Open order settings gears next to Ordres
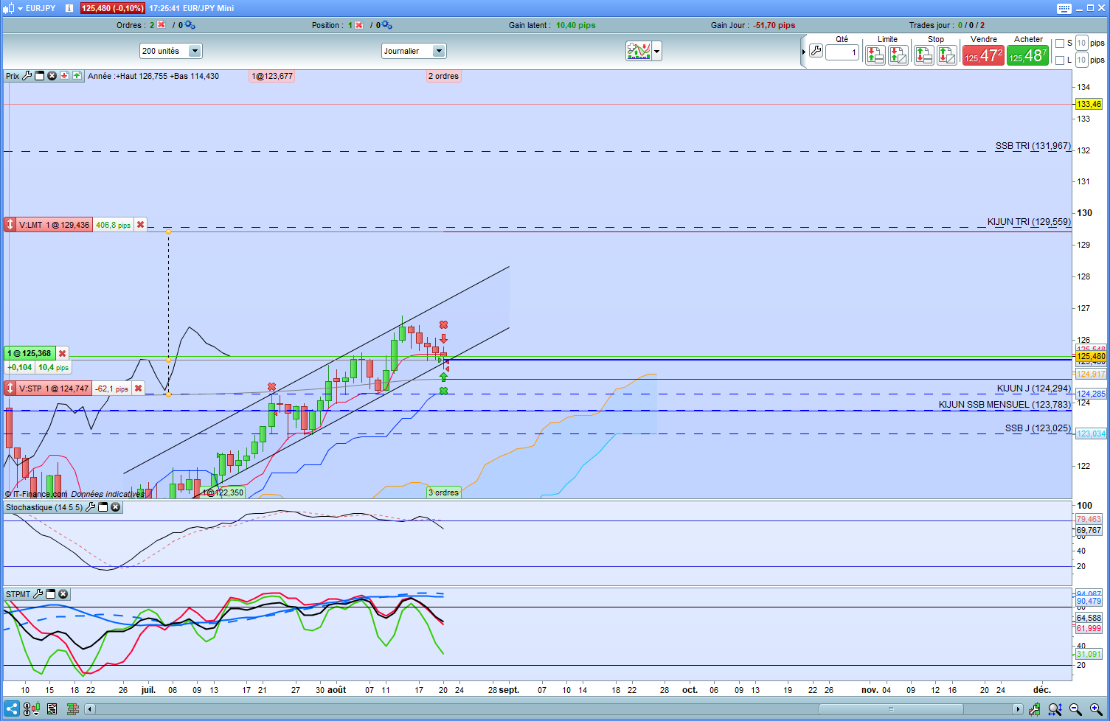Screen dimensions: 1110x721 click(x=190, y=25)
